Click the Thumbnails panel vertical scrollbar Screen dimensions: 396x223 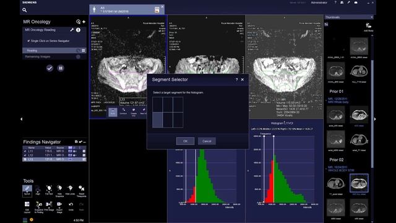tap(372, 114)
